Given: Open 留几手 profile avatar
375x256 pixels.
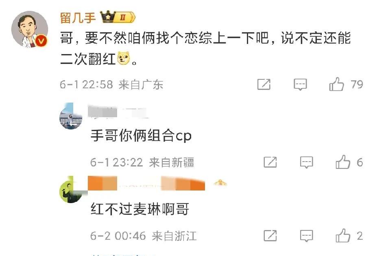Looking at the screenshot, I should tap(30, 29).
